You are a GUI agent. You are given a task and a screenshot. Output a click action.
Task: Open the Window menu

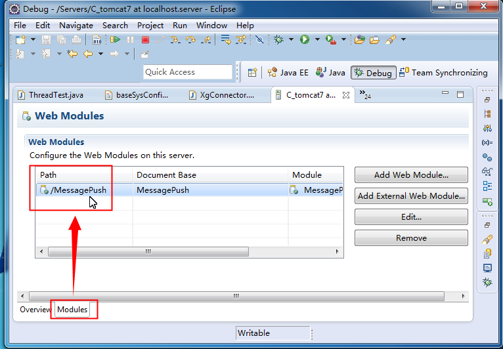(211, 26)
